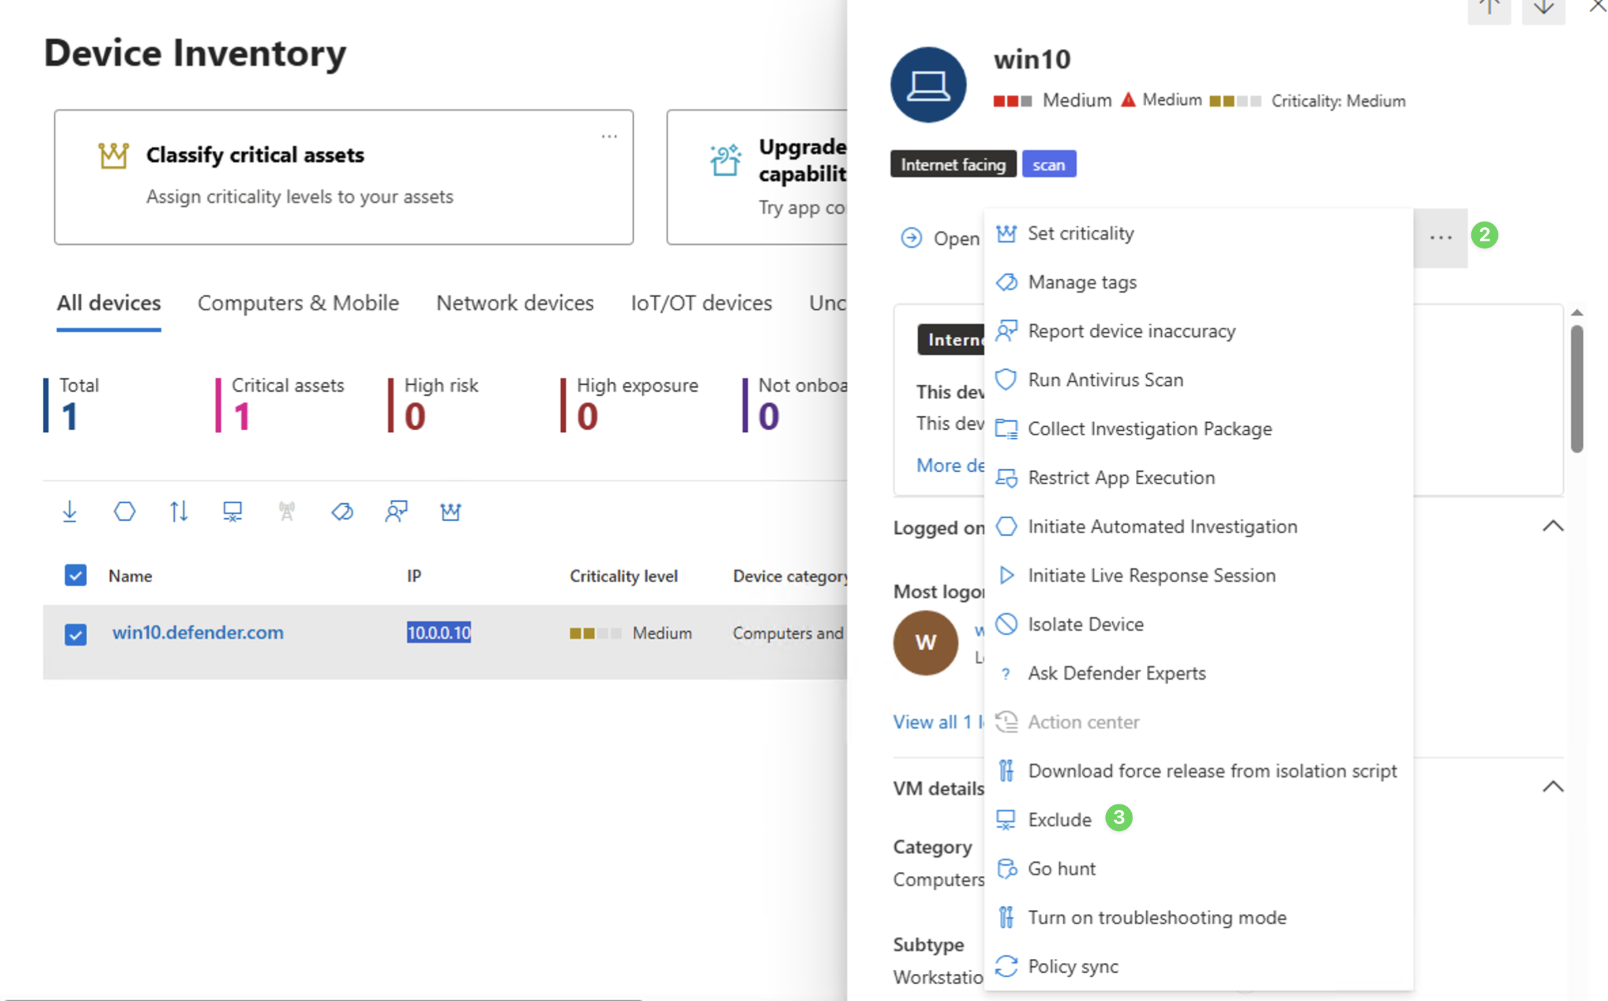1608x1001 pixels.
Task: Click the Critical assets count filter
Action: click(280, 405)
